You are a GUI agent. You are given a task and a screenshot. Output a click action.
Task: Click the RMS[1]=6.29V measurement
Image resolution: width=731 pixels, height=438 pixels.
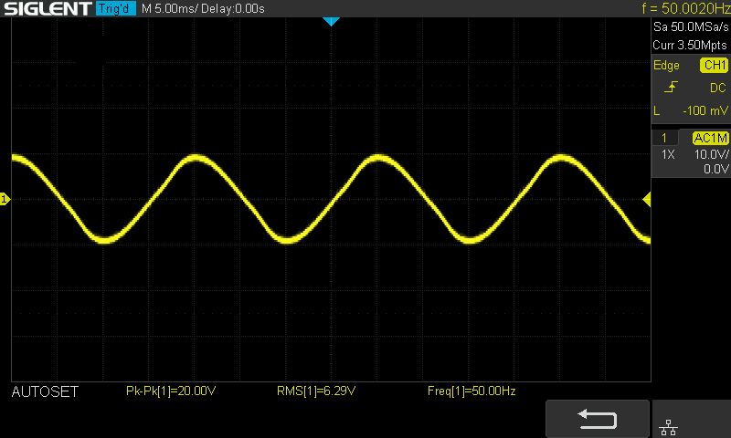point(316,391)
